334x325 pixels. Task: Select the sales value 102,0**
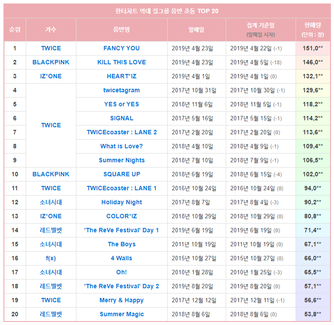coord(313,174)
